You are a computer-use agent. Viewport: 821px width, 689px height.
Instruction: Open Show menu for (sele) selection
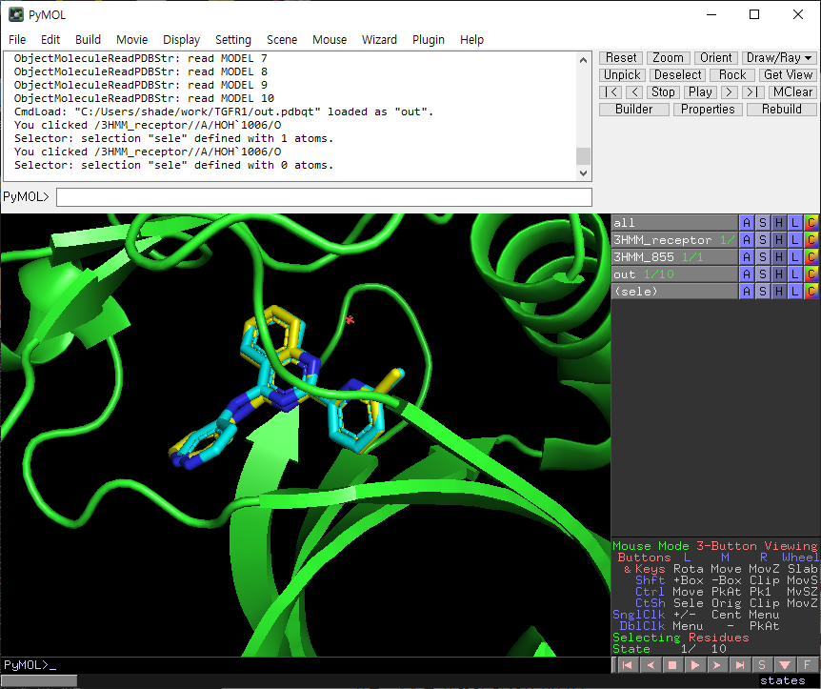coord(763,292)
